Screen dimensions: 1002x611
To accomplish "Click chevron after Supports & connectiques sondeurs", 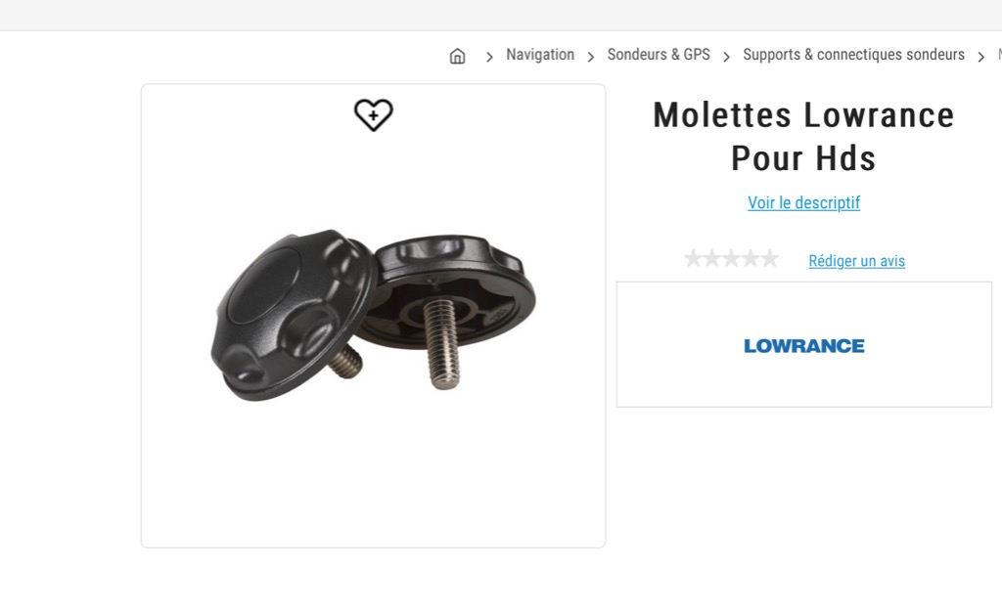I will coord(980,57).
